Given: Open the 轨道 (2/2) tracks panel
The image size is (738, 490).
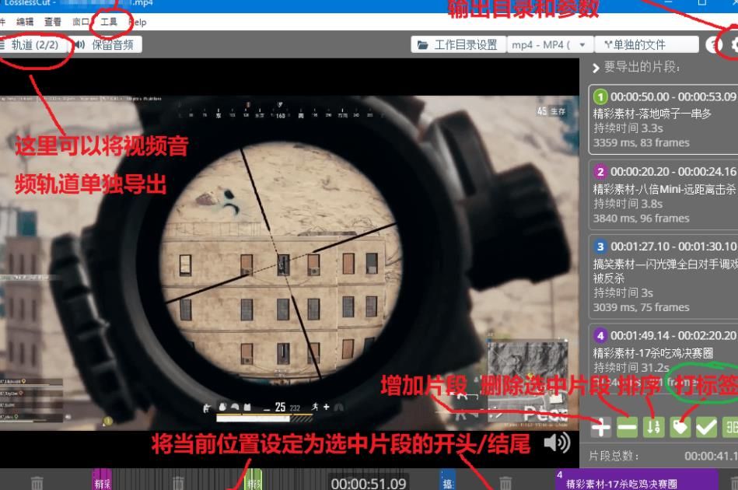Looking at the screenshot, I should tap(32, 44).
